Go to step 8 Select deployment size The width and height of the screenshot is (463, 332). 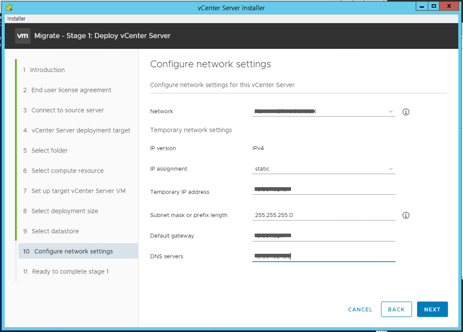[61, 211]
